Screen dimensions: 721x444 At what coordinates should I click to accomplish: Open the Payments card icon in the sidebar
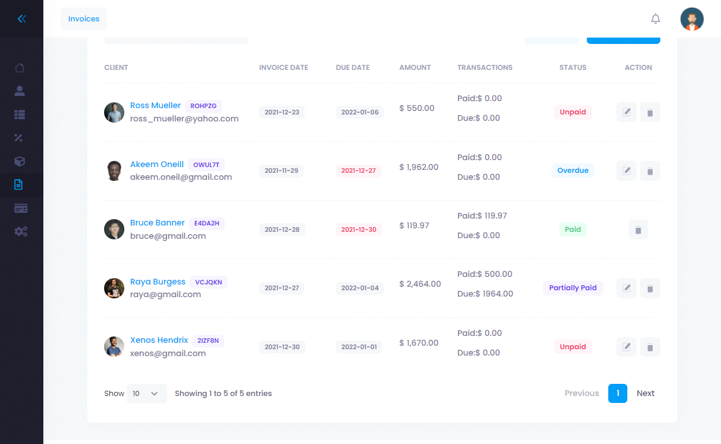point(20,208)
